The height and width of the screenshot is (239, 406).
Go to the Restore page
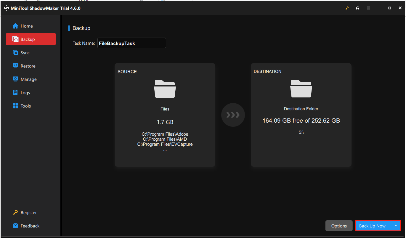(31, 66)
